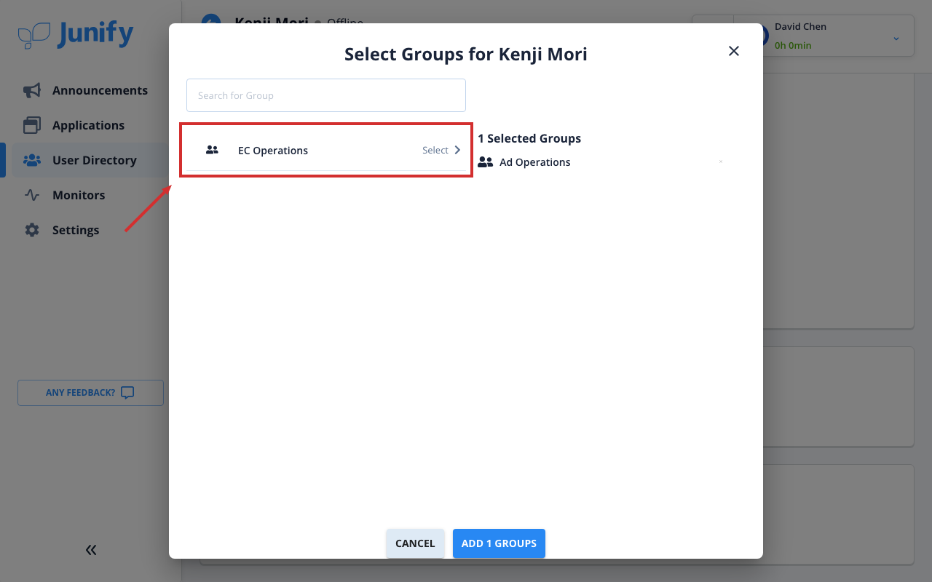932x582 pixels.
Task: Click the speech bubble icon in Any Feedback
Action: click(127, 393)
